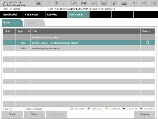The width and height of the screenshot is (158, 119).
Task: Select the greyed Test plan sub-tab
Action: [34, 23]
